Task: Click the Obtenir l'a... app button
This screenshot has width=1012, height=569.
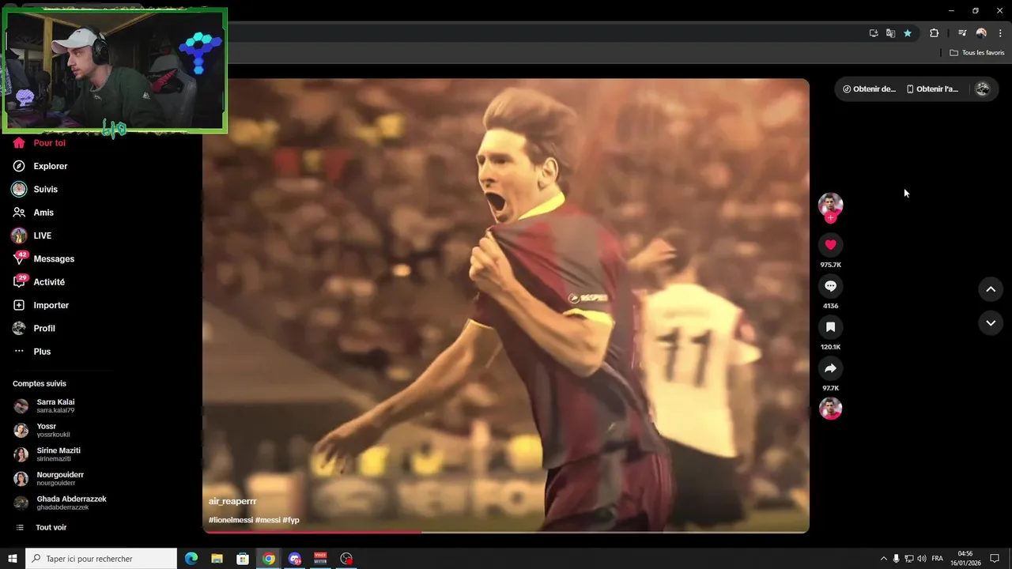Action: [932, 89]
